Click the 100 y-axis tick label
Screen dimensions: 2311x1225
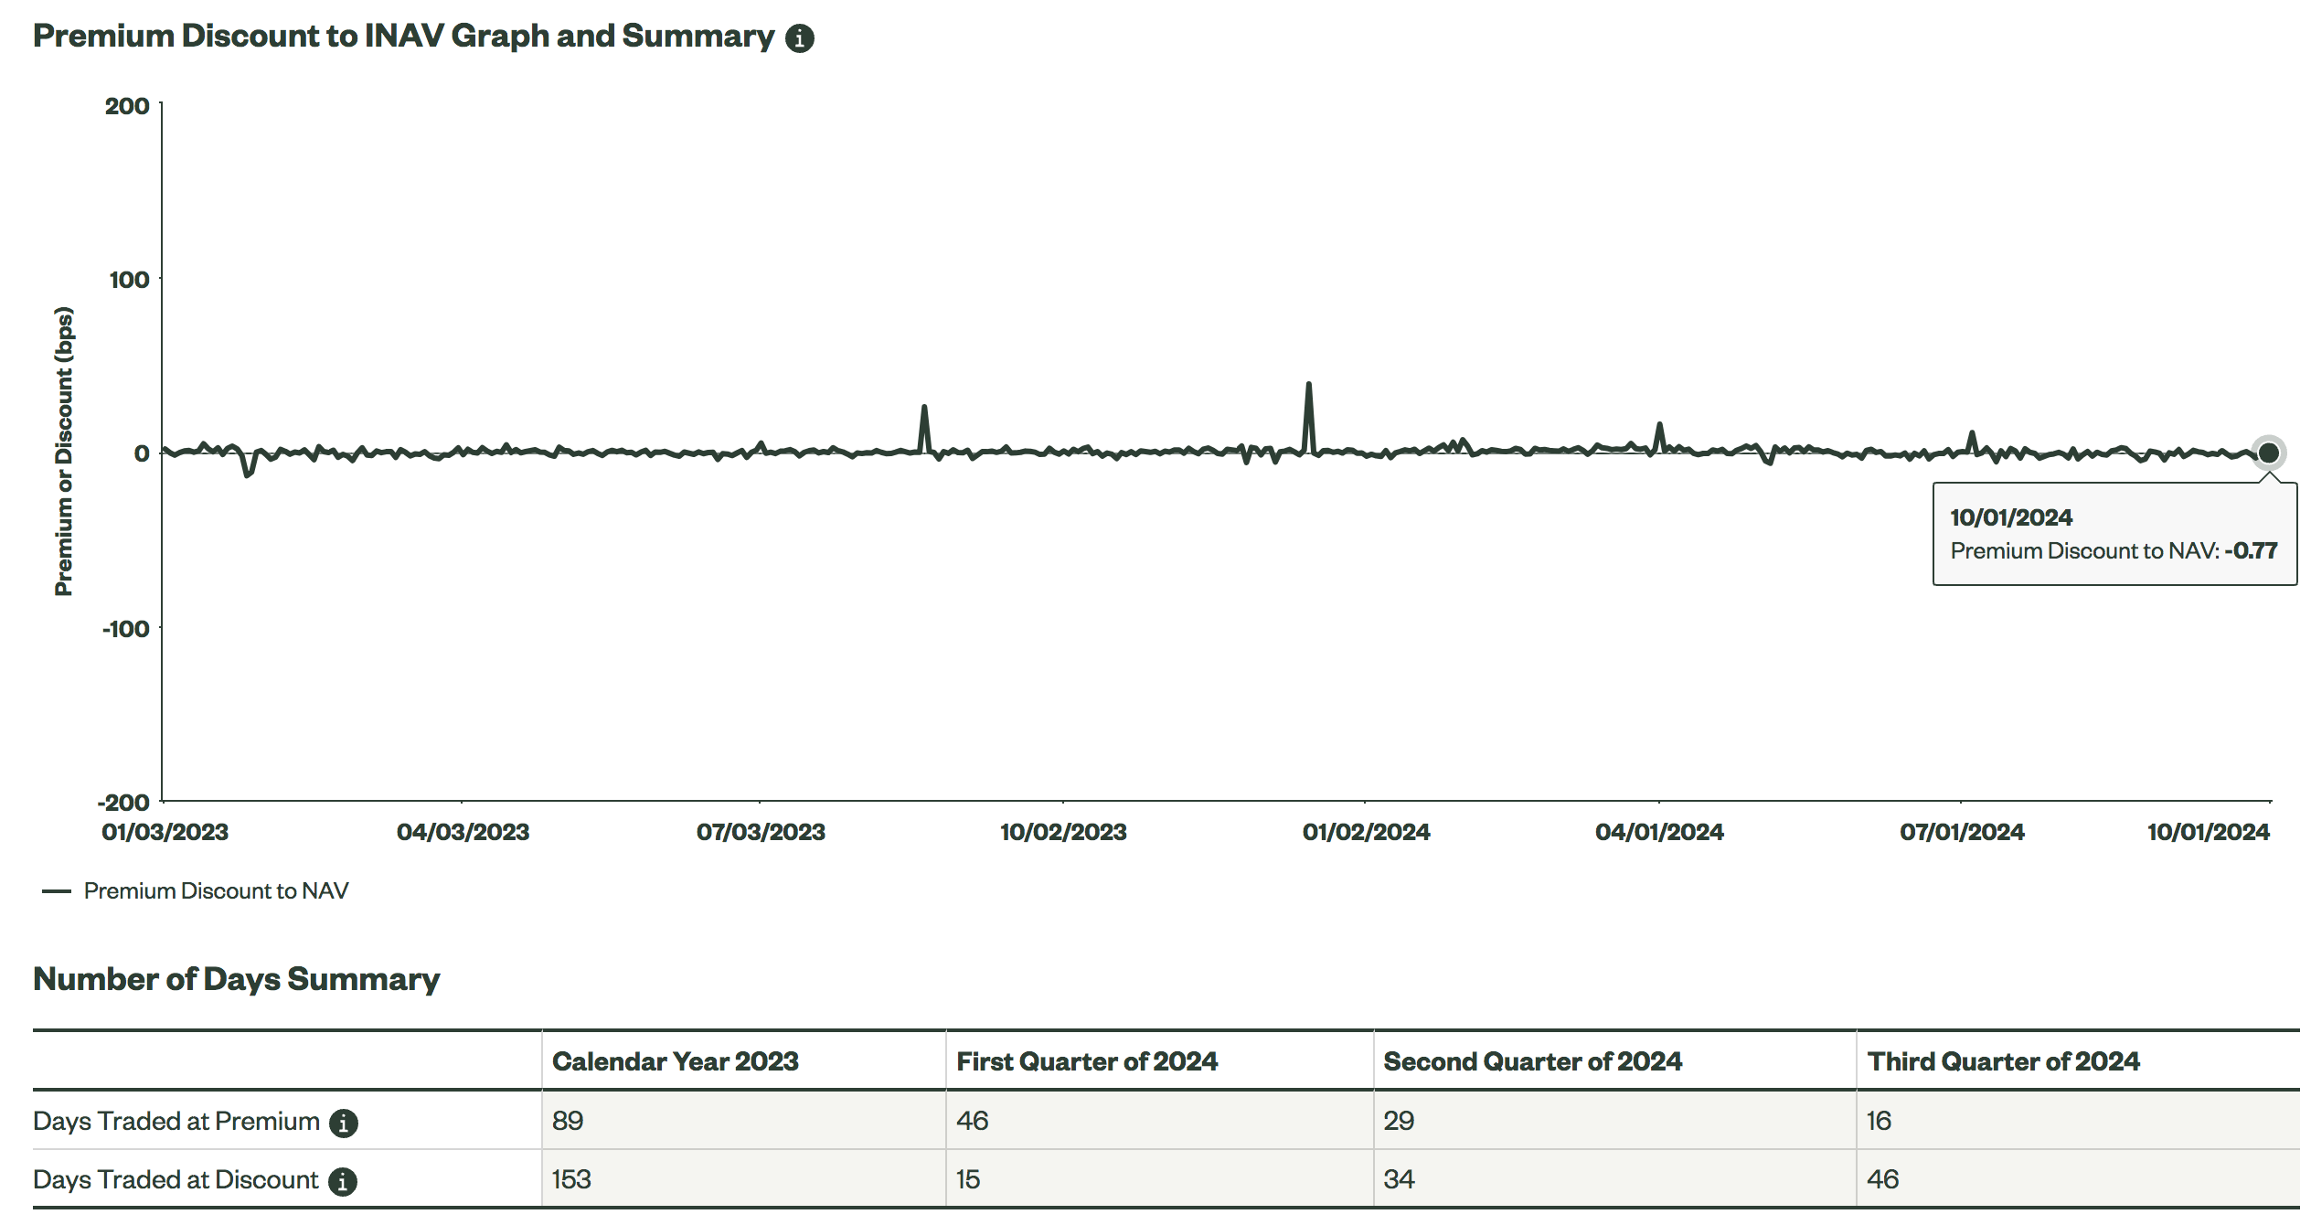[x=129, y=280]
